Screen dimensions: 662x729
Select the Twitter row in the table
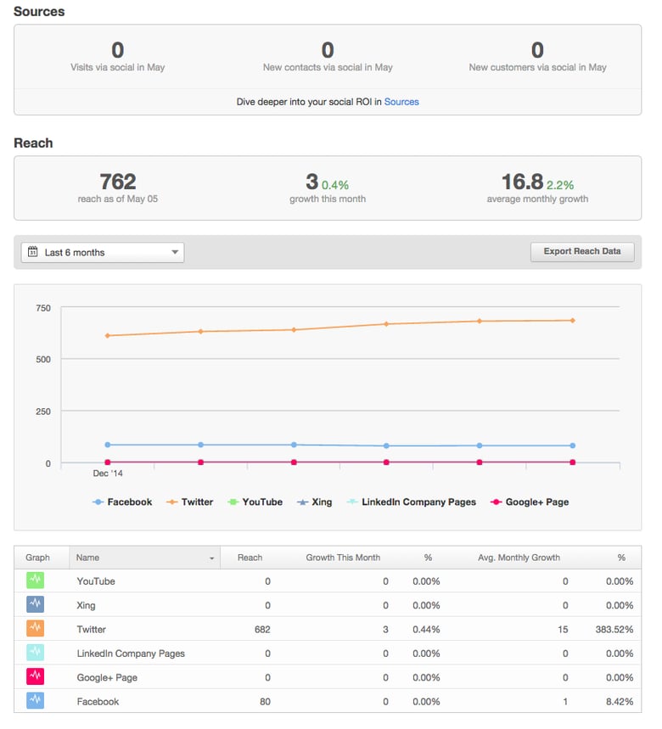click(92, 630)
